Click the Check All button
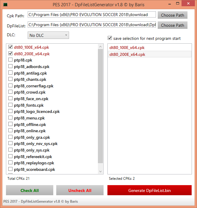Screen dimensions: 197x208 29,190
